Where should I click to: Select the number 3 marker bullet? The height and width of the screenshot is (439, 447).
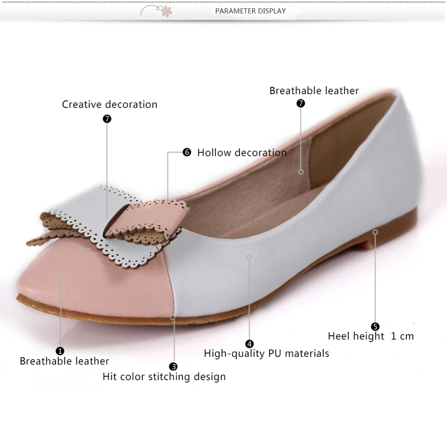(173, 366)
